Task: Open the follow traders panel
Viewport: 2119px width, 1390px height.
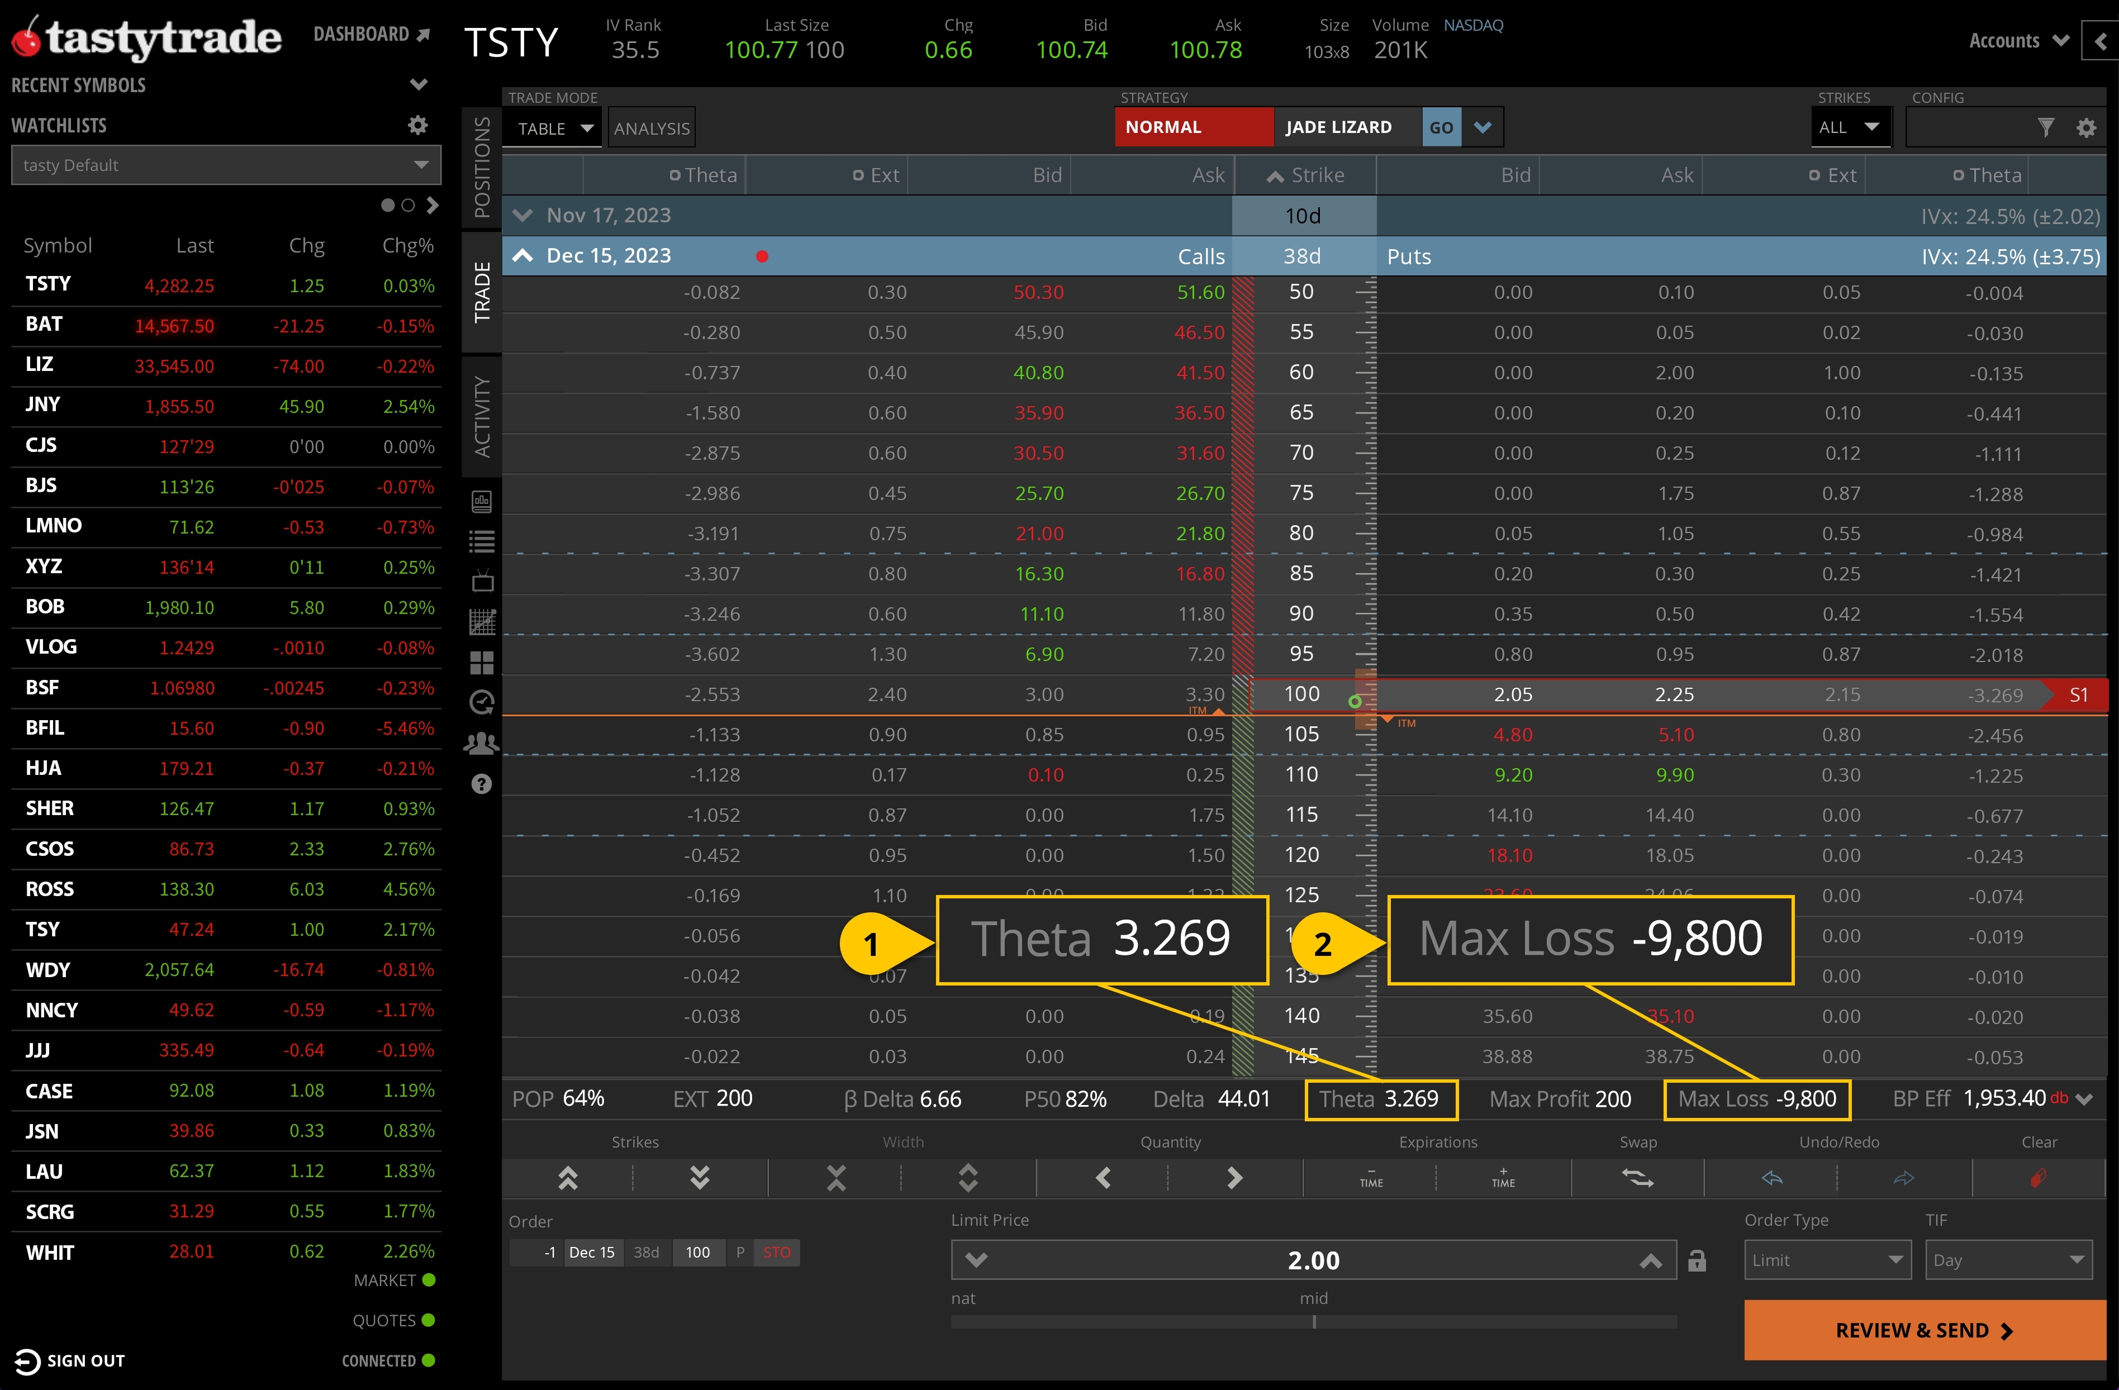Action: (482, 743)
